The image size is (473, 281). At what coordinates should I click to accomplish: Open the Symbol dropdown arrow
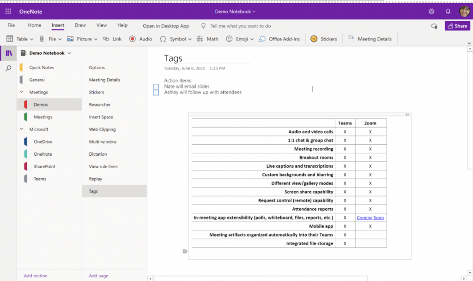[x=190, y=39]
